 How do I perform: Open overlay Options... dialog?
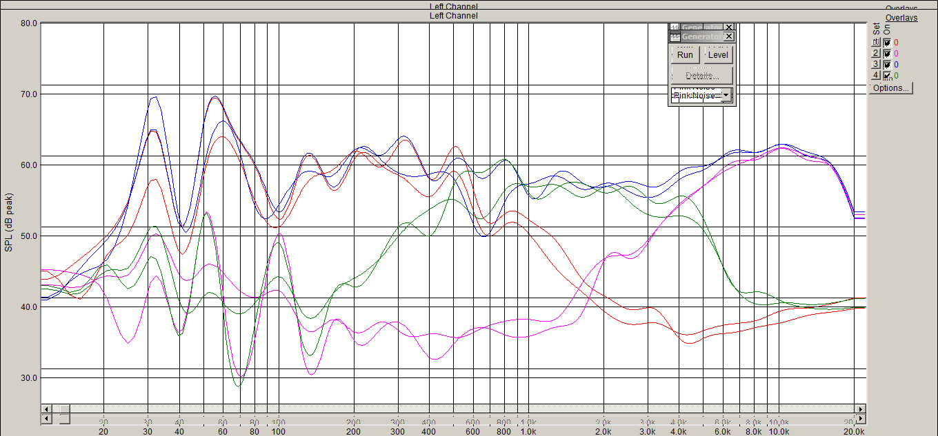tap(891, 88)
